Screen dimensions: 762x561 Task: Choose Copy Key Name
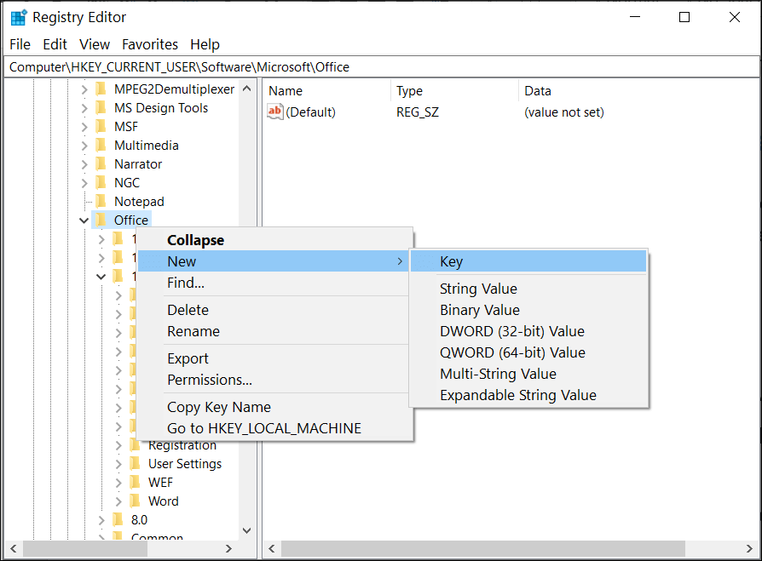(x=274, y=407)
